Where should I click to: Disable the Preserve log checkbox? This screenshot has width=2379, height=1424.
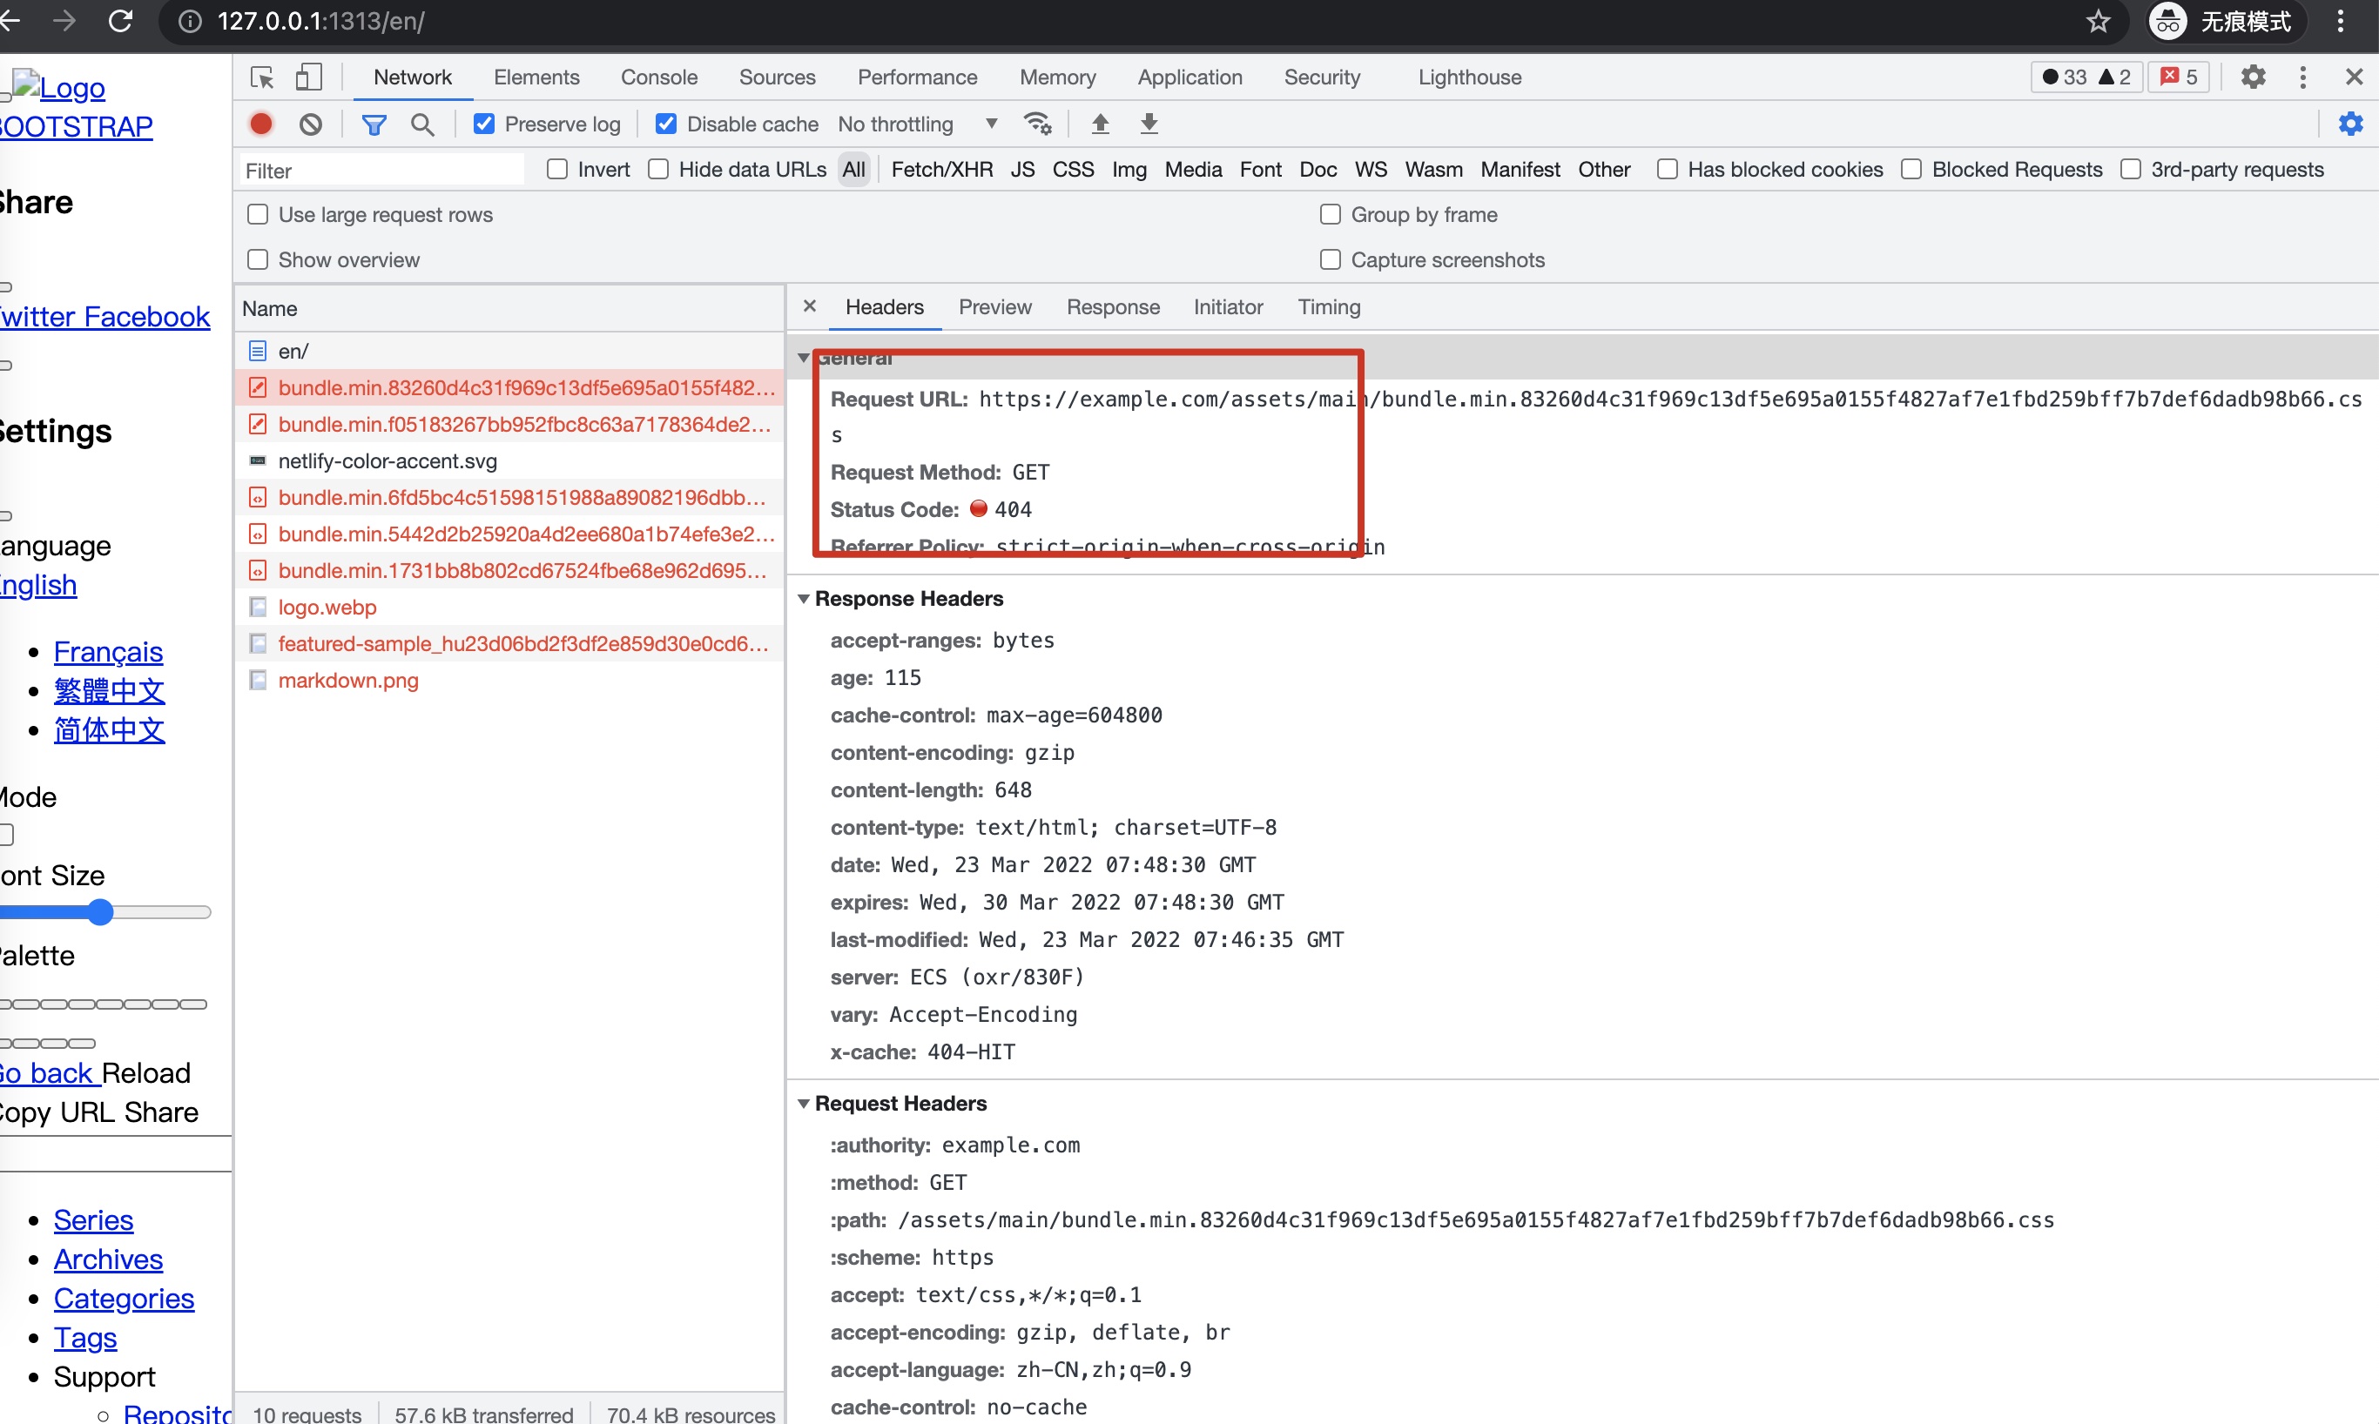pos(482,123)
